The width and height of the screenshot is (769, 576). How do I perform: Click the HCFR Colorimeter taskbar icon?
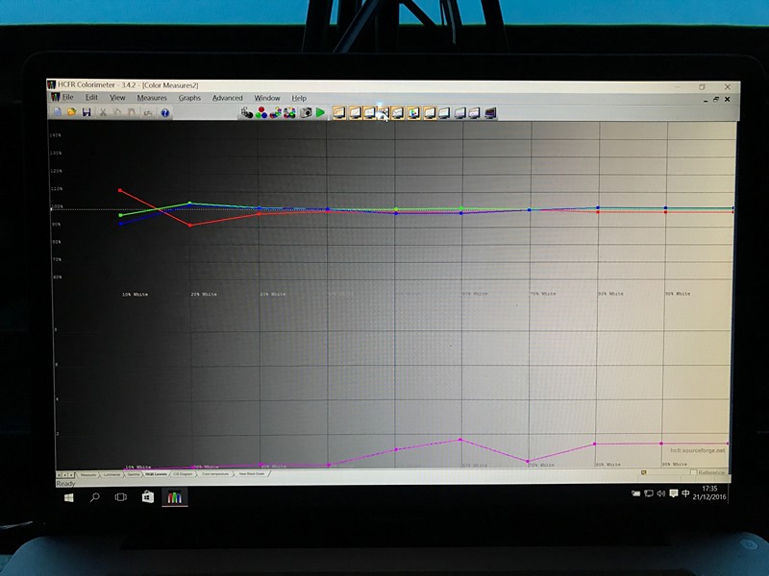click(x=175, y=498)
